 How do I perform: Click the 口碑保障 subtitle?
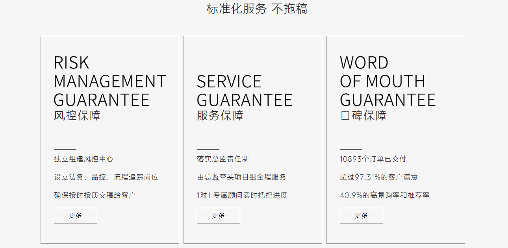(363, 116)
